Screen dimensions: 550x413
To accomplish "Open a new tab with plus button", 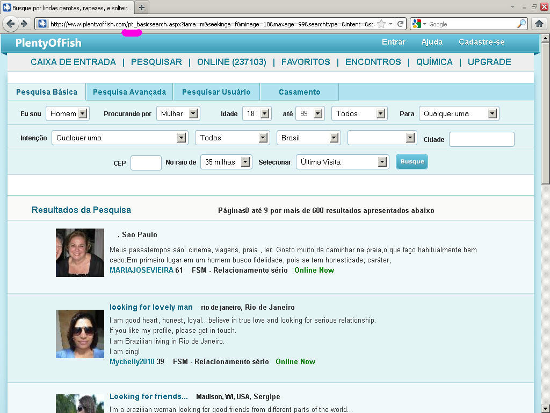I will (x=142, y=8).
